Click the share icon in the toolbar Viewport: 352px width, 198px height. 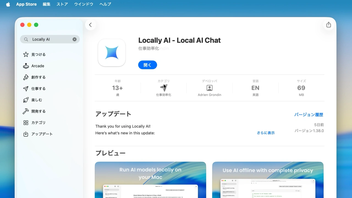coord(328,24)
